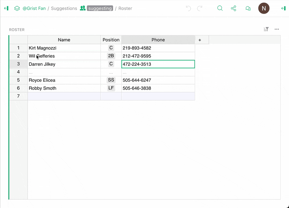Image resolution: width=289 pixels, height=208 pixels.
Task: Click the @Grist Fan breadcrumb link
Action: pyautogui.click(x=34, y=8)
